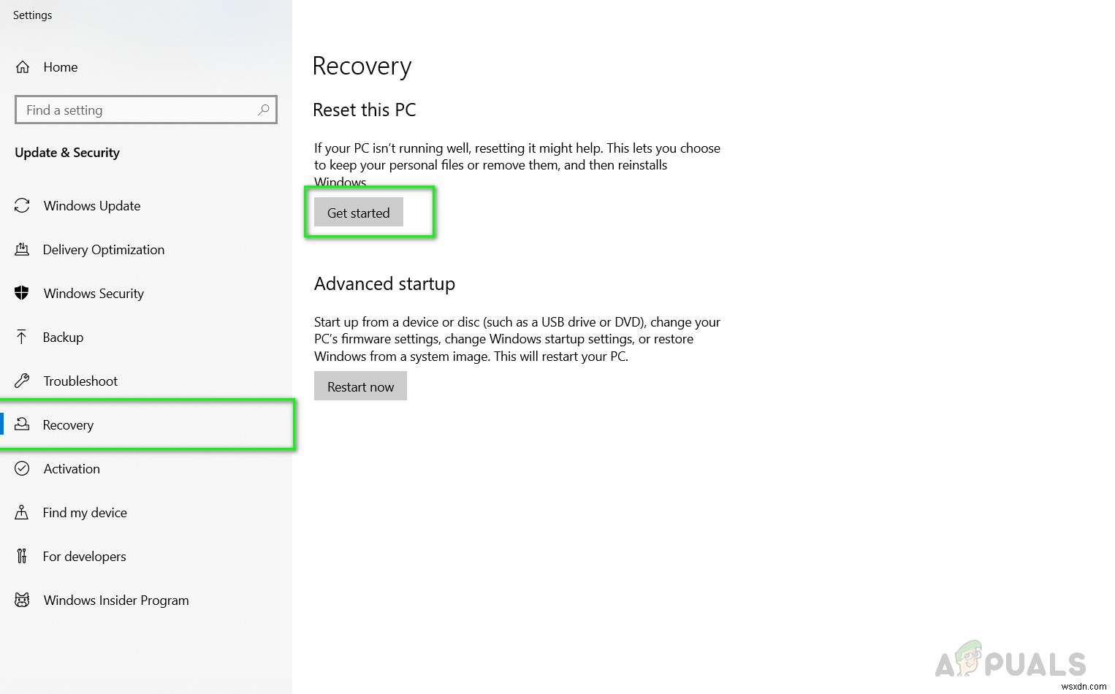1115x694 pixels.
Task: Click the Advanced startup heading
Action: click(x=384, y=284)
